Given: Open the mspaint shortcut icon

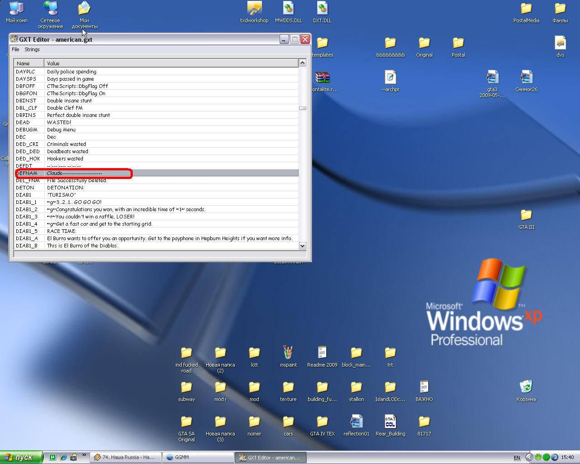Looking at the screenshot, I should (x=288, y=353).
